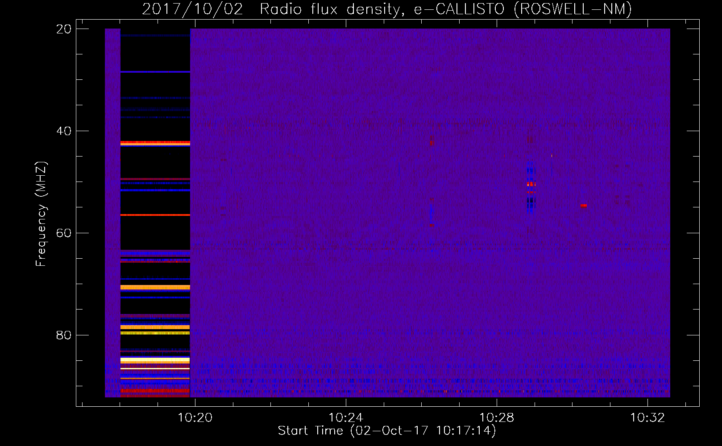
Task: Click the 10:20 time tick label
Action: [195, 417]
